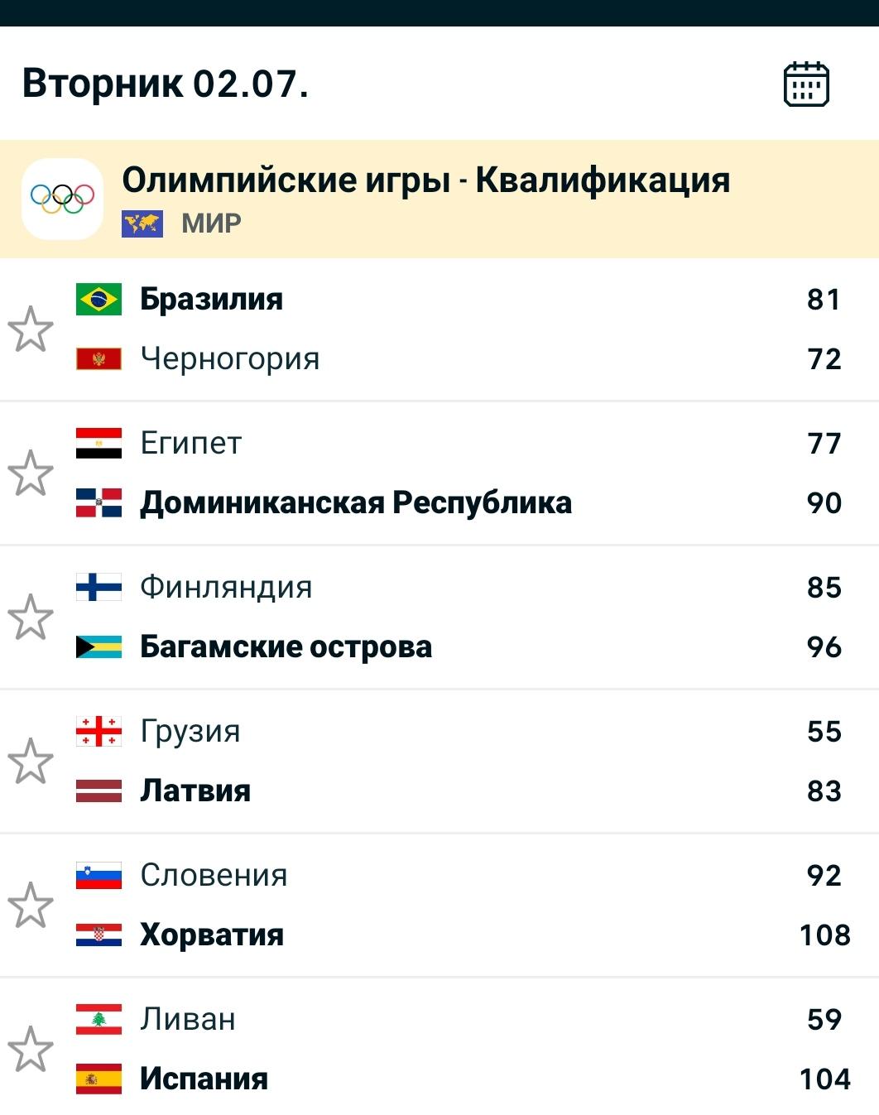Open the calendar date picker icon

tap(806, 84)
